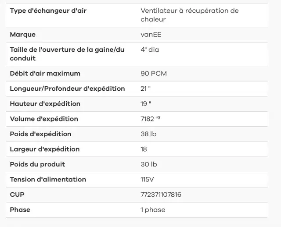
Task: Click the "1 phase" value
Action: click(153, 210)
